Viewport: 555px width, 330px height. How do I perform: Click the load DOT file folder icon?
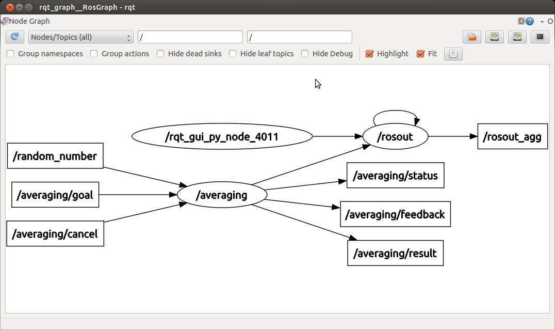(471, 37)
